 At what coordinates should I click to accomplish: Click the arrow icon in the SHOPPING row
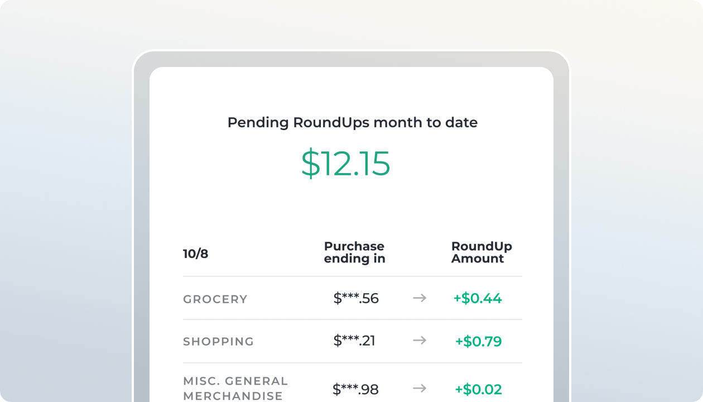tap(418, 341)
